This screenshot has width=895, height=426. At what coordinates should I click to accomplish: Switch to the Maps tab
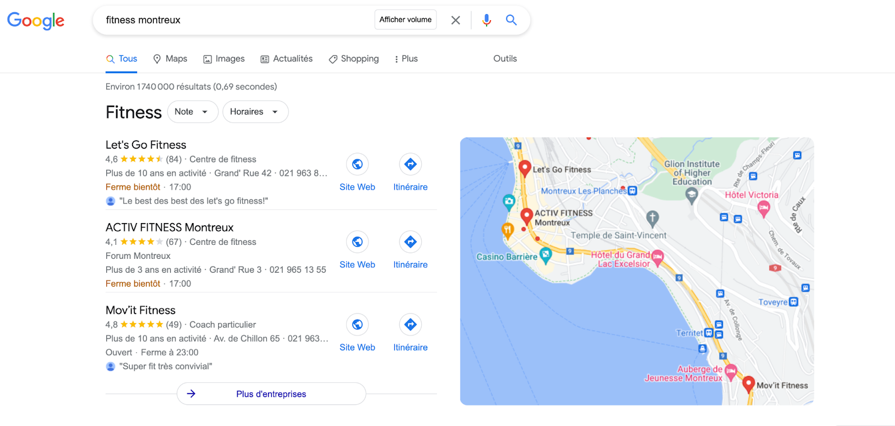pos(170,59)
